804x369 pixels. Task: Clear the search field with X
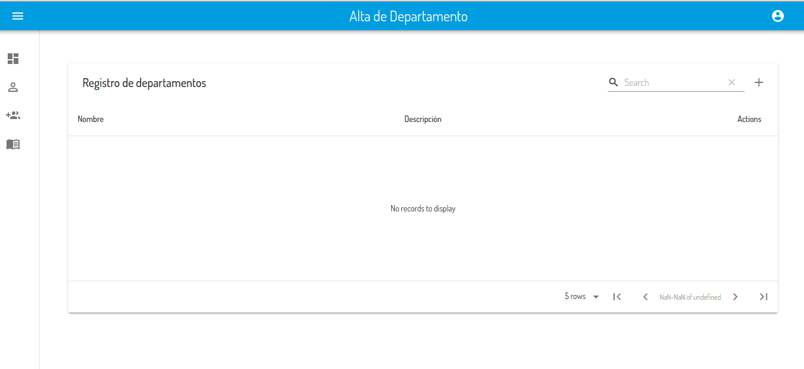click(732, 82)
